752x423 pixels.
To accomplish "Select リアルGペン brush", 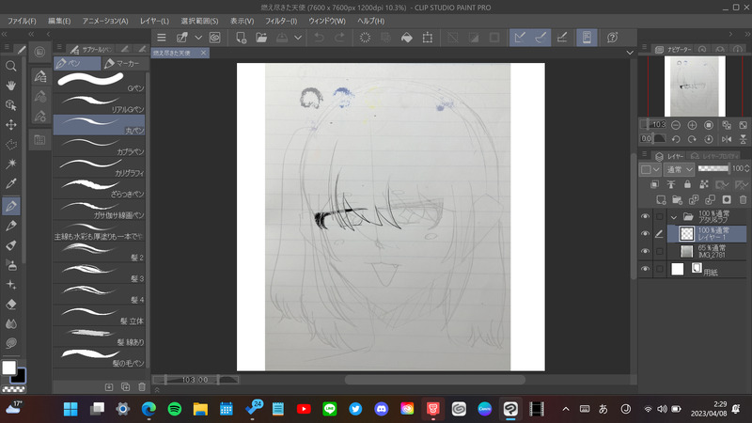I will click(100, 103).
